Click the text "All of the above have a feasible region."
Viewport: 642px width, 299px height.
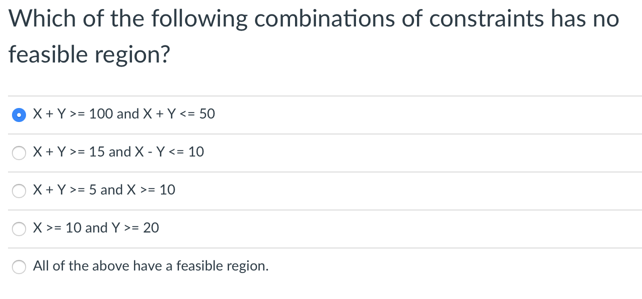[x=150, y=266]
